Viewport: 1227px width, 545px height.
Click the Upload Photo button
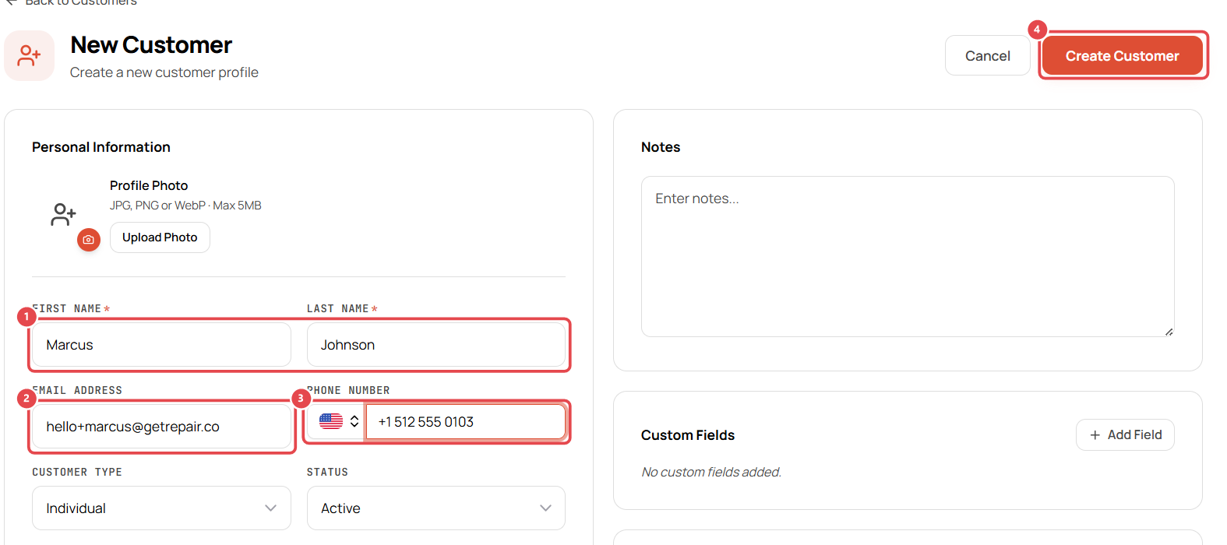point(160,237)
